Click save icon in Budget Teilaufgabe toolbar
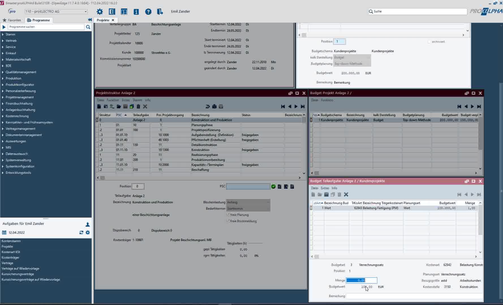Viewport: 503px width, 305px height. pyautogui.click(x=326, y=194)
